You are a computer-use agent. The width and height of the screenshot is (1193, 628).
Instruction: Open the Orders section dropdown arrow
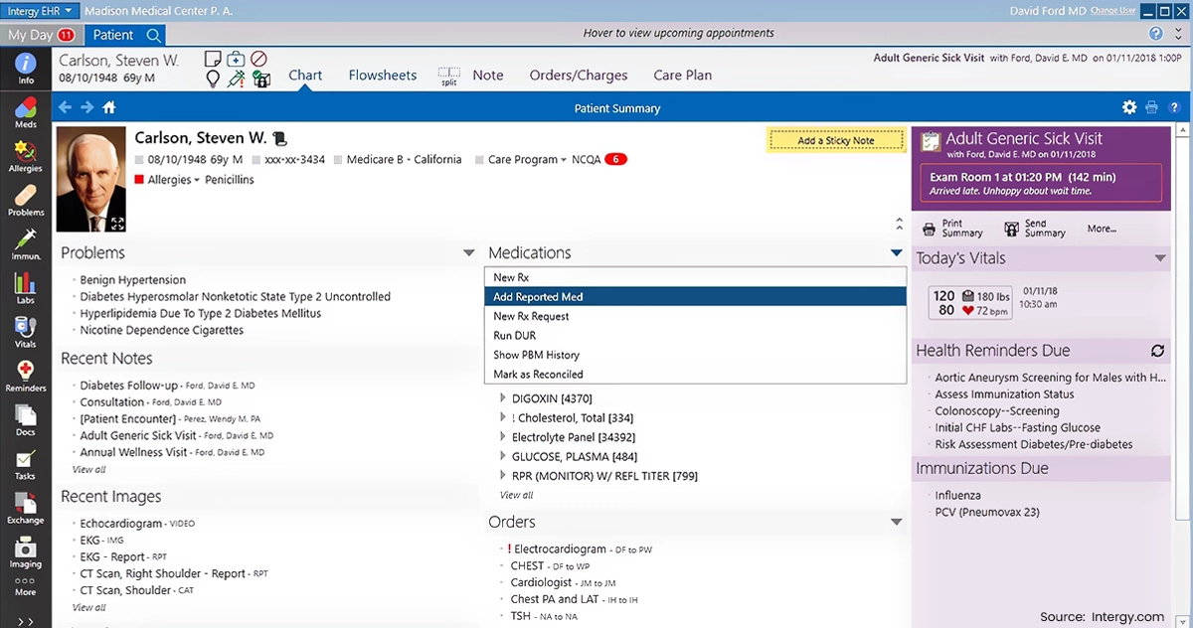coord(897,522)
